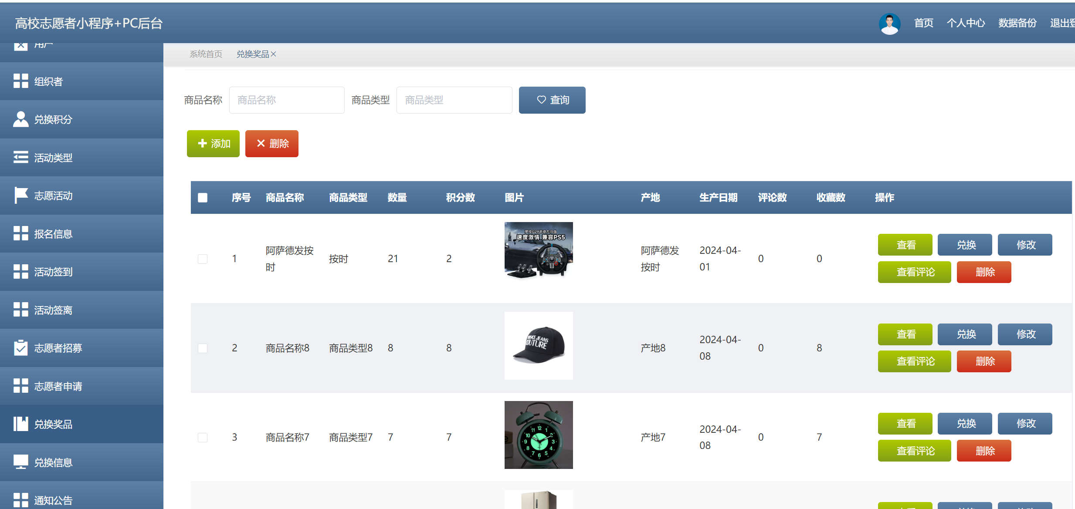This screenshot has height=509, width=1075.
Task: Close the 兑换奖品 tab with its X
Action: [x=273, y=54]
